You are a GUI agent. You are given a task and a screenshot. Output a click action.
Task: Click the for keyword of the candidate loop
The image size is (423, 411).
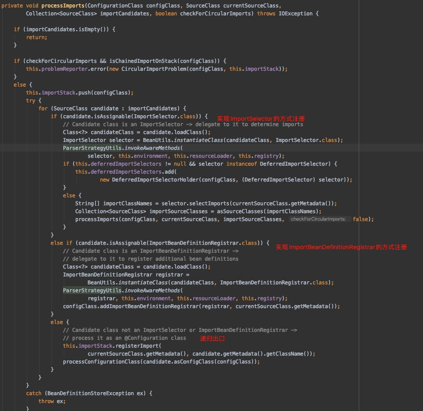[43, 108]
